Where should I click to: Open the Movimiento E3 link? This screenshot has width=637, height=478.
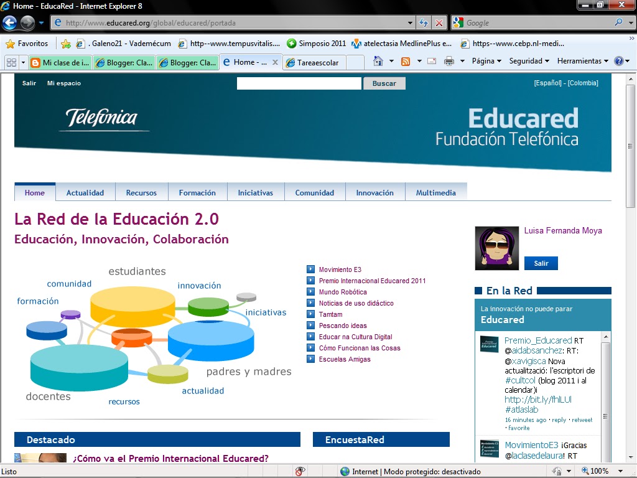point(342,269)
